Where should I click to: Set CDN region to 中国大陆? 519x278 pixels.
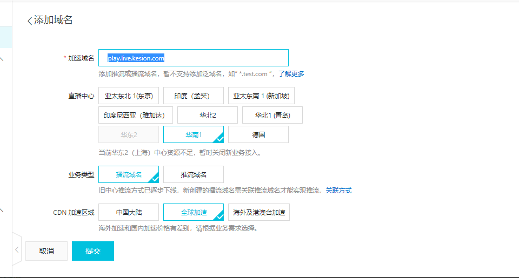coord(129,212)
